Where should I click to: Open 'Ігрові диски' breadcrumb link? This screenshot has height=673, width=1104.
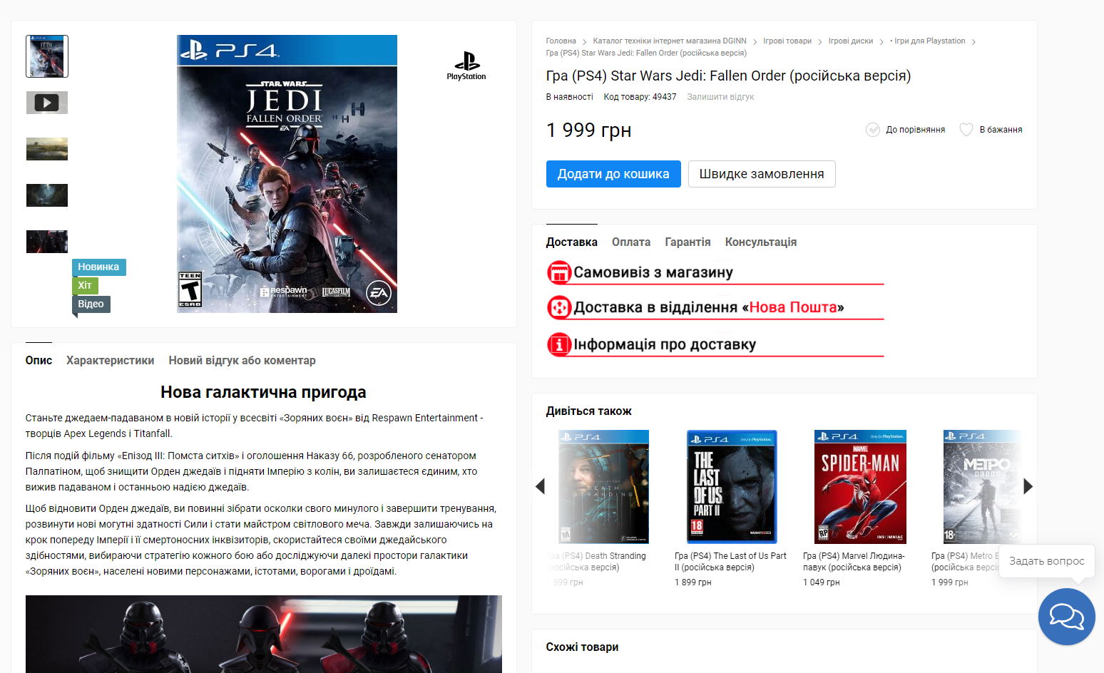tap(851, 41)
